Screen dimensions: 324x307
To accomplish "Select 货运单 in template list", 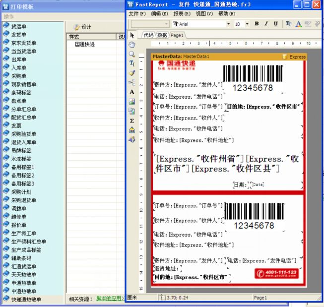I will click(18, 26).
